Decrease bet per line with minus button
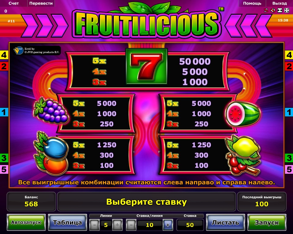The height and width of the screenshot is (234, 293). point(131,225)
